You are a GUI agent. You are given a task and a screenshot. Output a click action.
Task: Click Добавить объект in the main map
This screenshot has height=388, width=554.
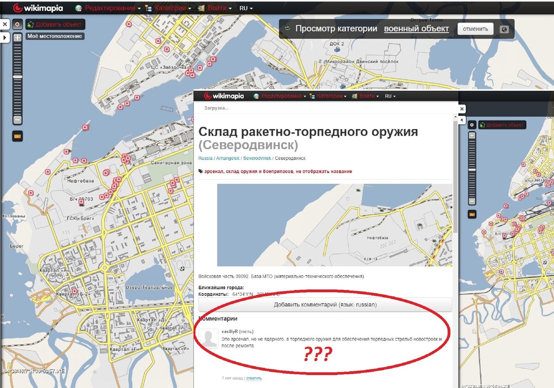[x=55, y=24]
